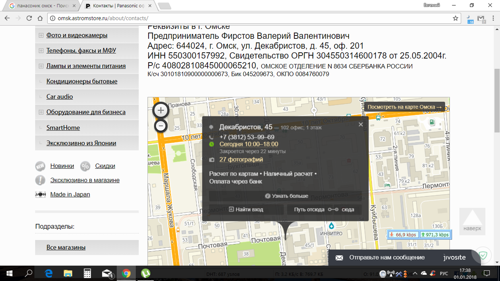The image size is (500, 281).
Task: Open Windows Start menu
Action: point(9,273)
